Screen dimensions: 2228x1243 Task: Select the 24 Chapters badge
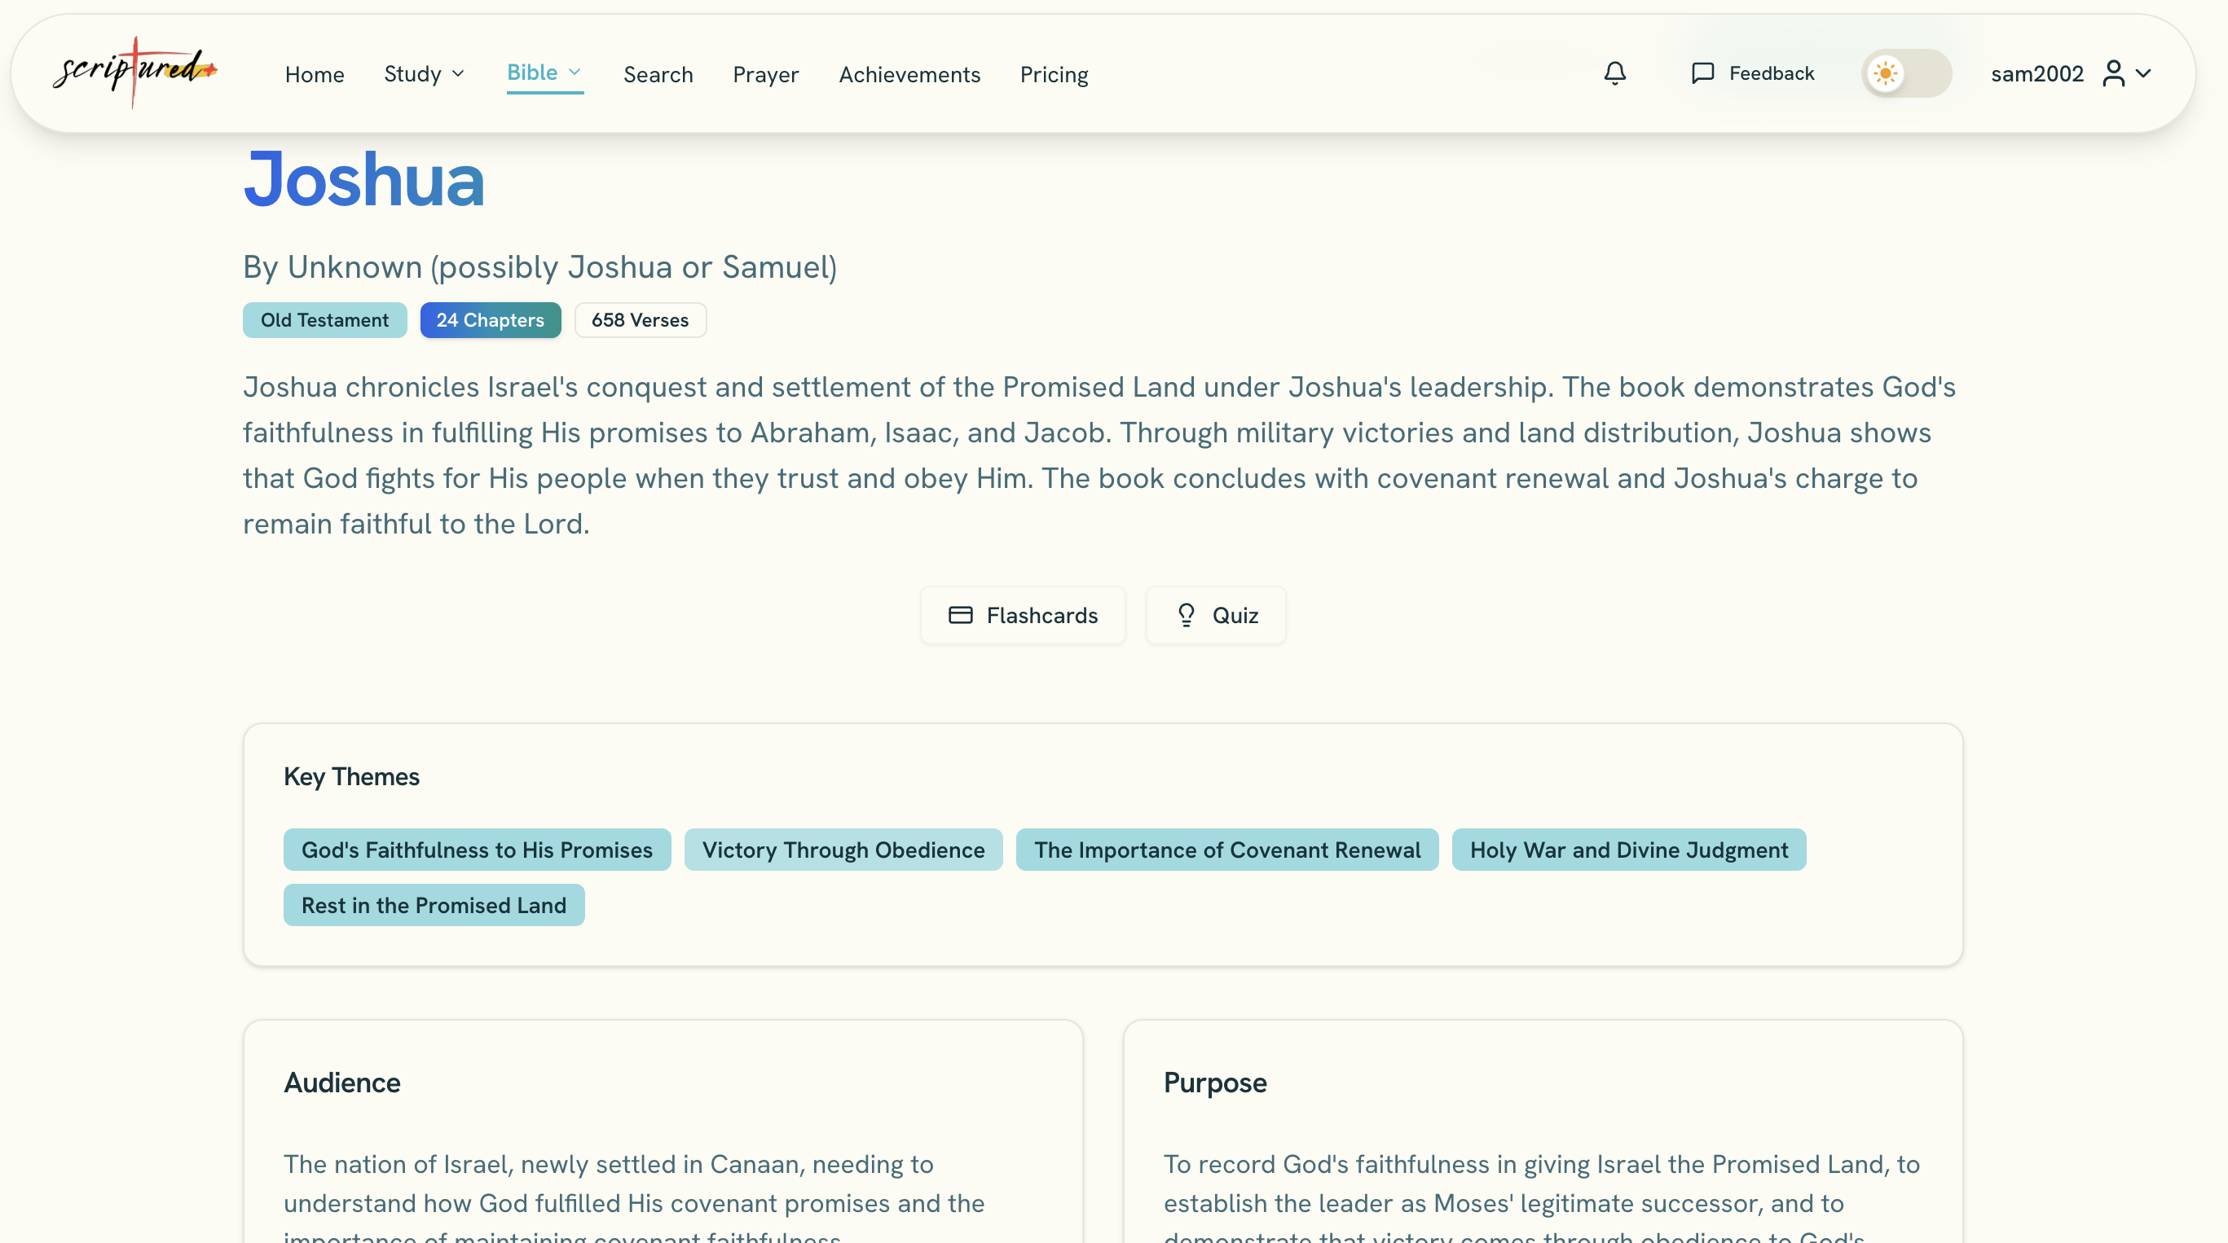[490, 320]
